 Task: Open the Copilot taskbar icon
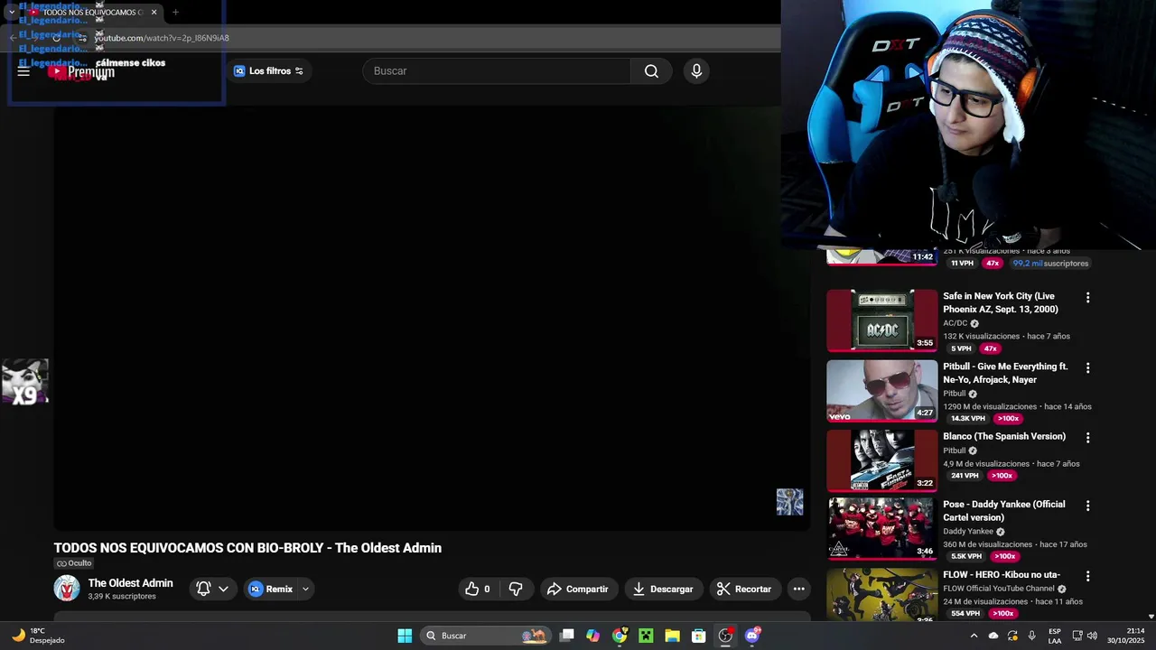pyautogui.click(x=592, y=636)
